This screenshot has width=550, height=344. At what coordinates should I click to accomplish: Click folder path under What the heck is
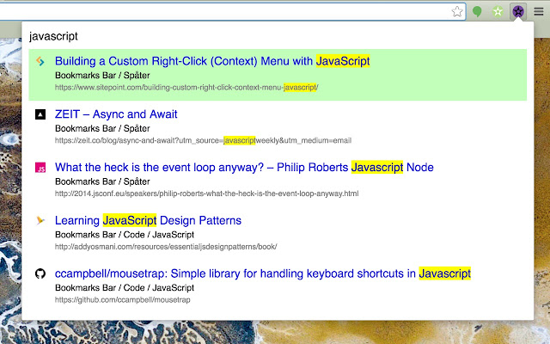point(102,181)
